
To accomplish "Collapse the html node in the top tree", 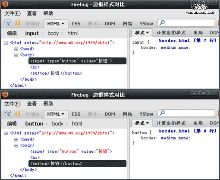I will coord(6,43).
